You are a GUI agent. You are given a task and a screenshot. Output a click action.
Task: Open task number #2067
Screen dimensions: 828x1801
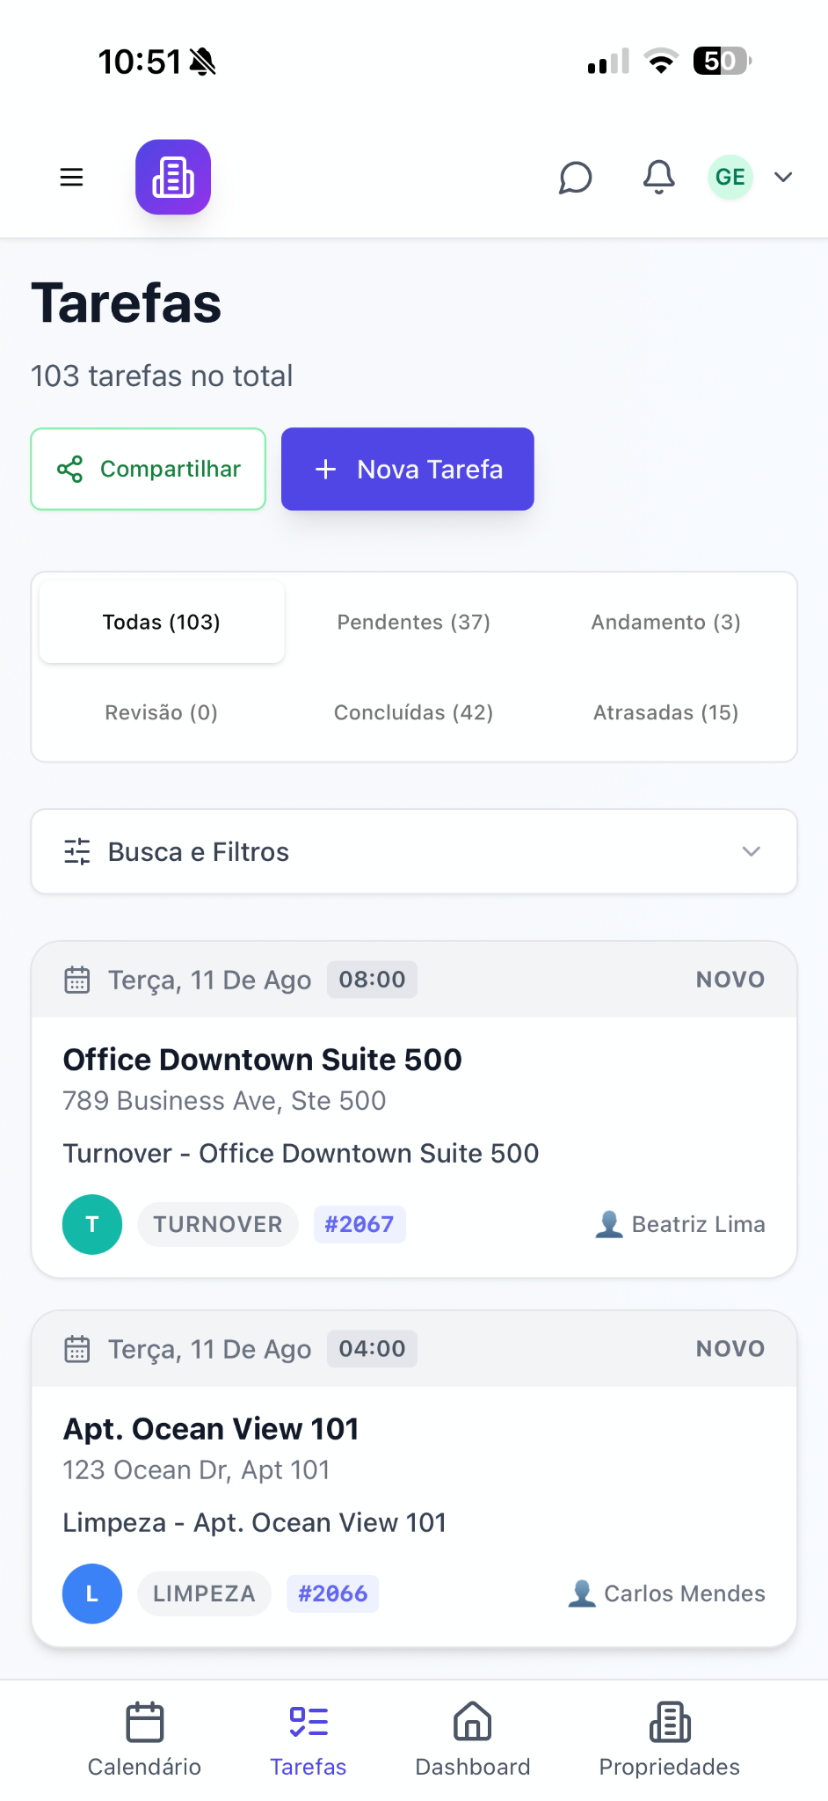360,1224
